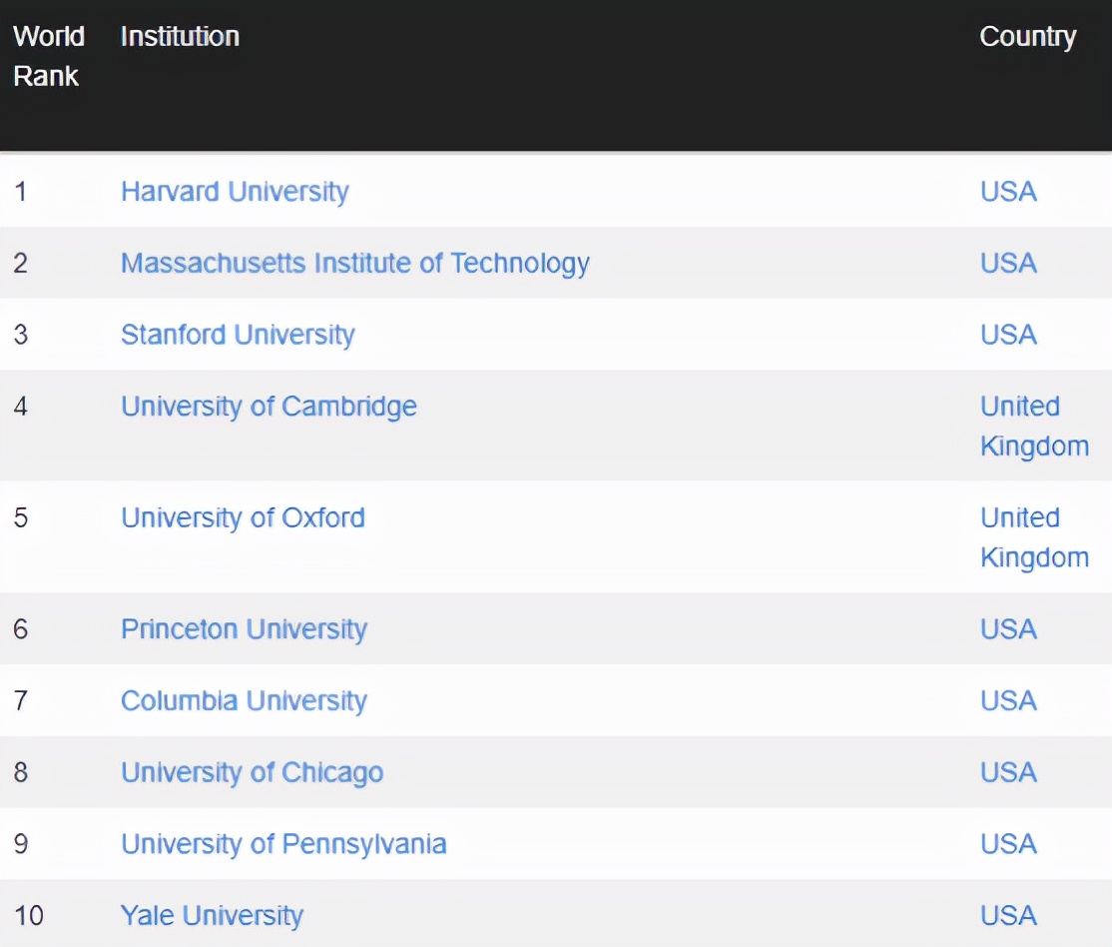Click the USA link in Princeton's row

click(1008, 629)
